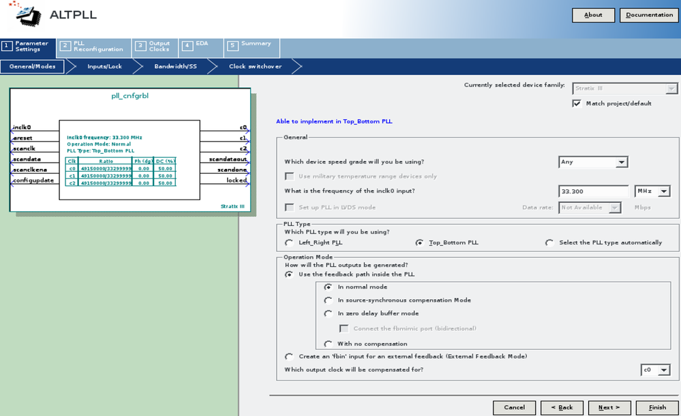Click the pll_cnfgrbl title in diagram
Screen dimensions: 681x416
pyautogui.click(x=130, y=96)
